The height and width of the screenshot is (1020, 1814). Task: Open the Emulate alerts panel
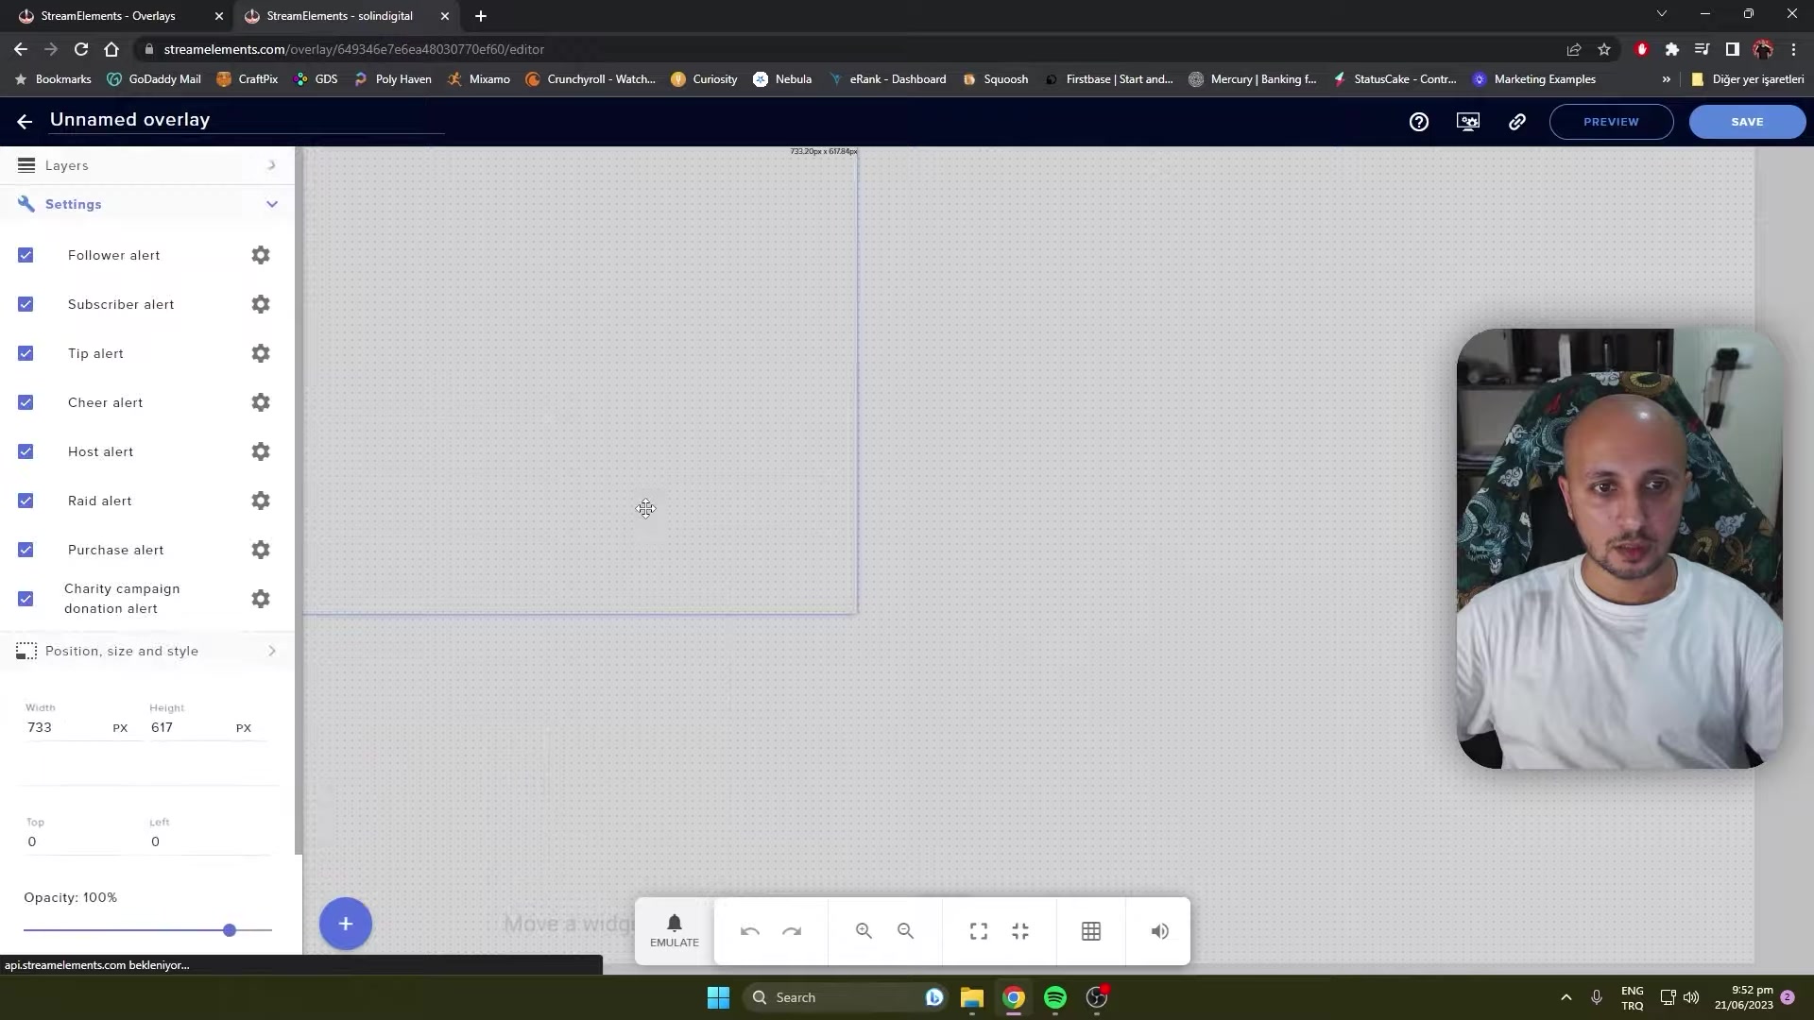tap(674, 931)
